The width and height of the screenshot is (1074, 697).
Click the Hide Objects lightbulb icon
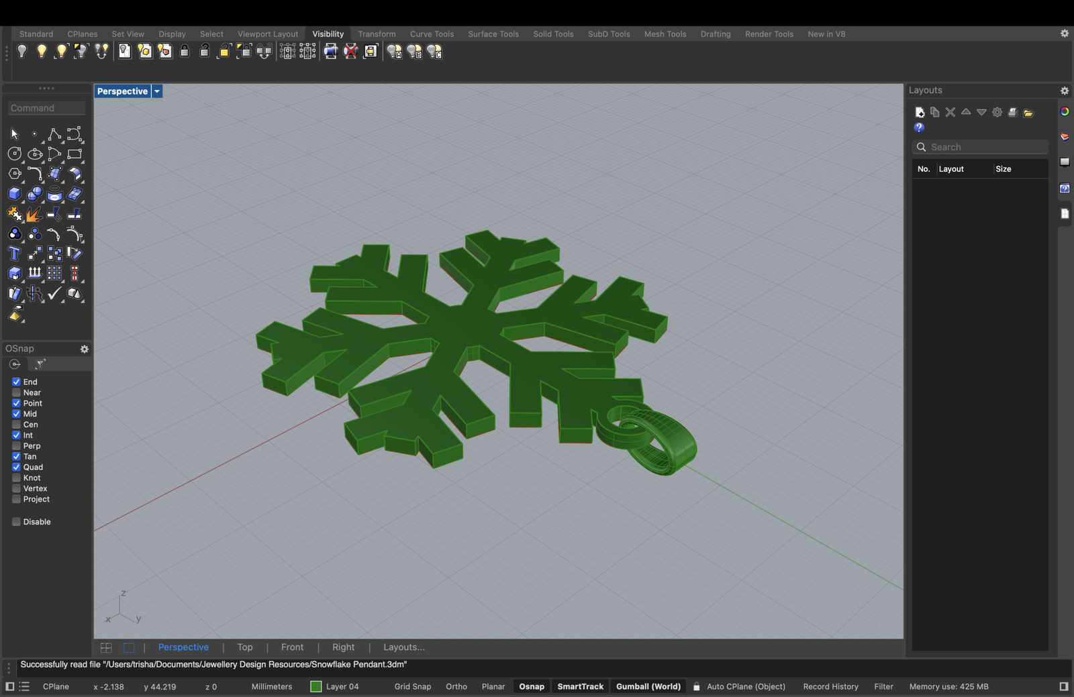[21, 51]
